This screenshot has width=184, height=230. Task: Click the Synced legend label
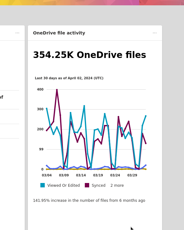[x=99, y=186]
